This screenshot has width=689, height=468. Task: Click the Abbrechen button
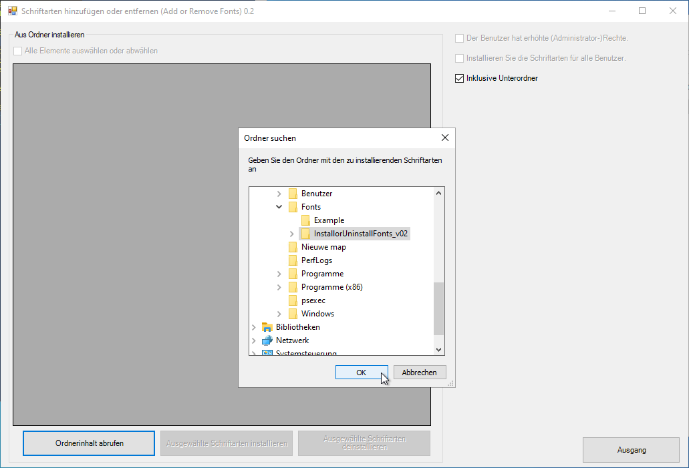420,373
